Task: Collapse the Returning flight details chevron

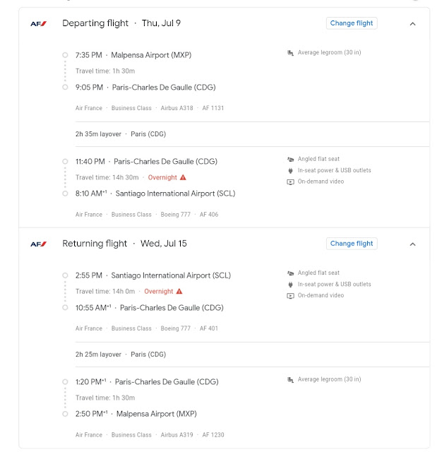Action: (x=412, y=244)
